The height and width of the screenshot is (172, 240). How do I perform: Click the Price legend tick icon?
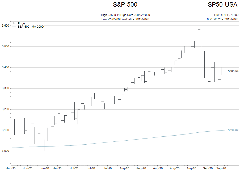tap(14, 23)
